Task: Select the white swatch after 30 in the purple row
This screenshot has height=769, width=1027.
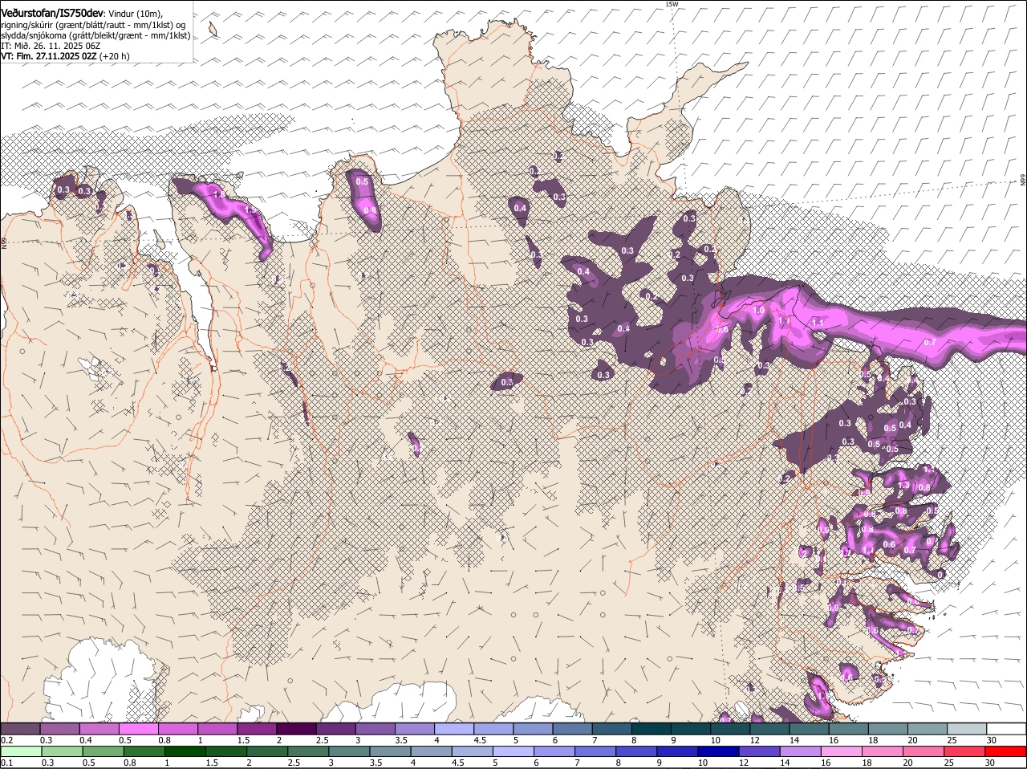Action: [x=1007, y=728]
